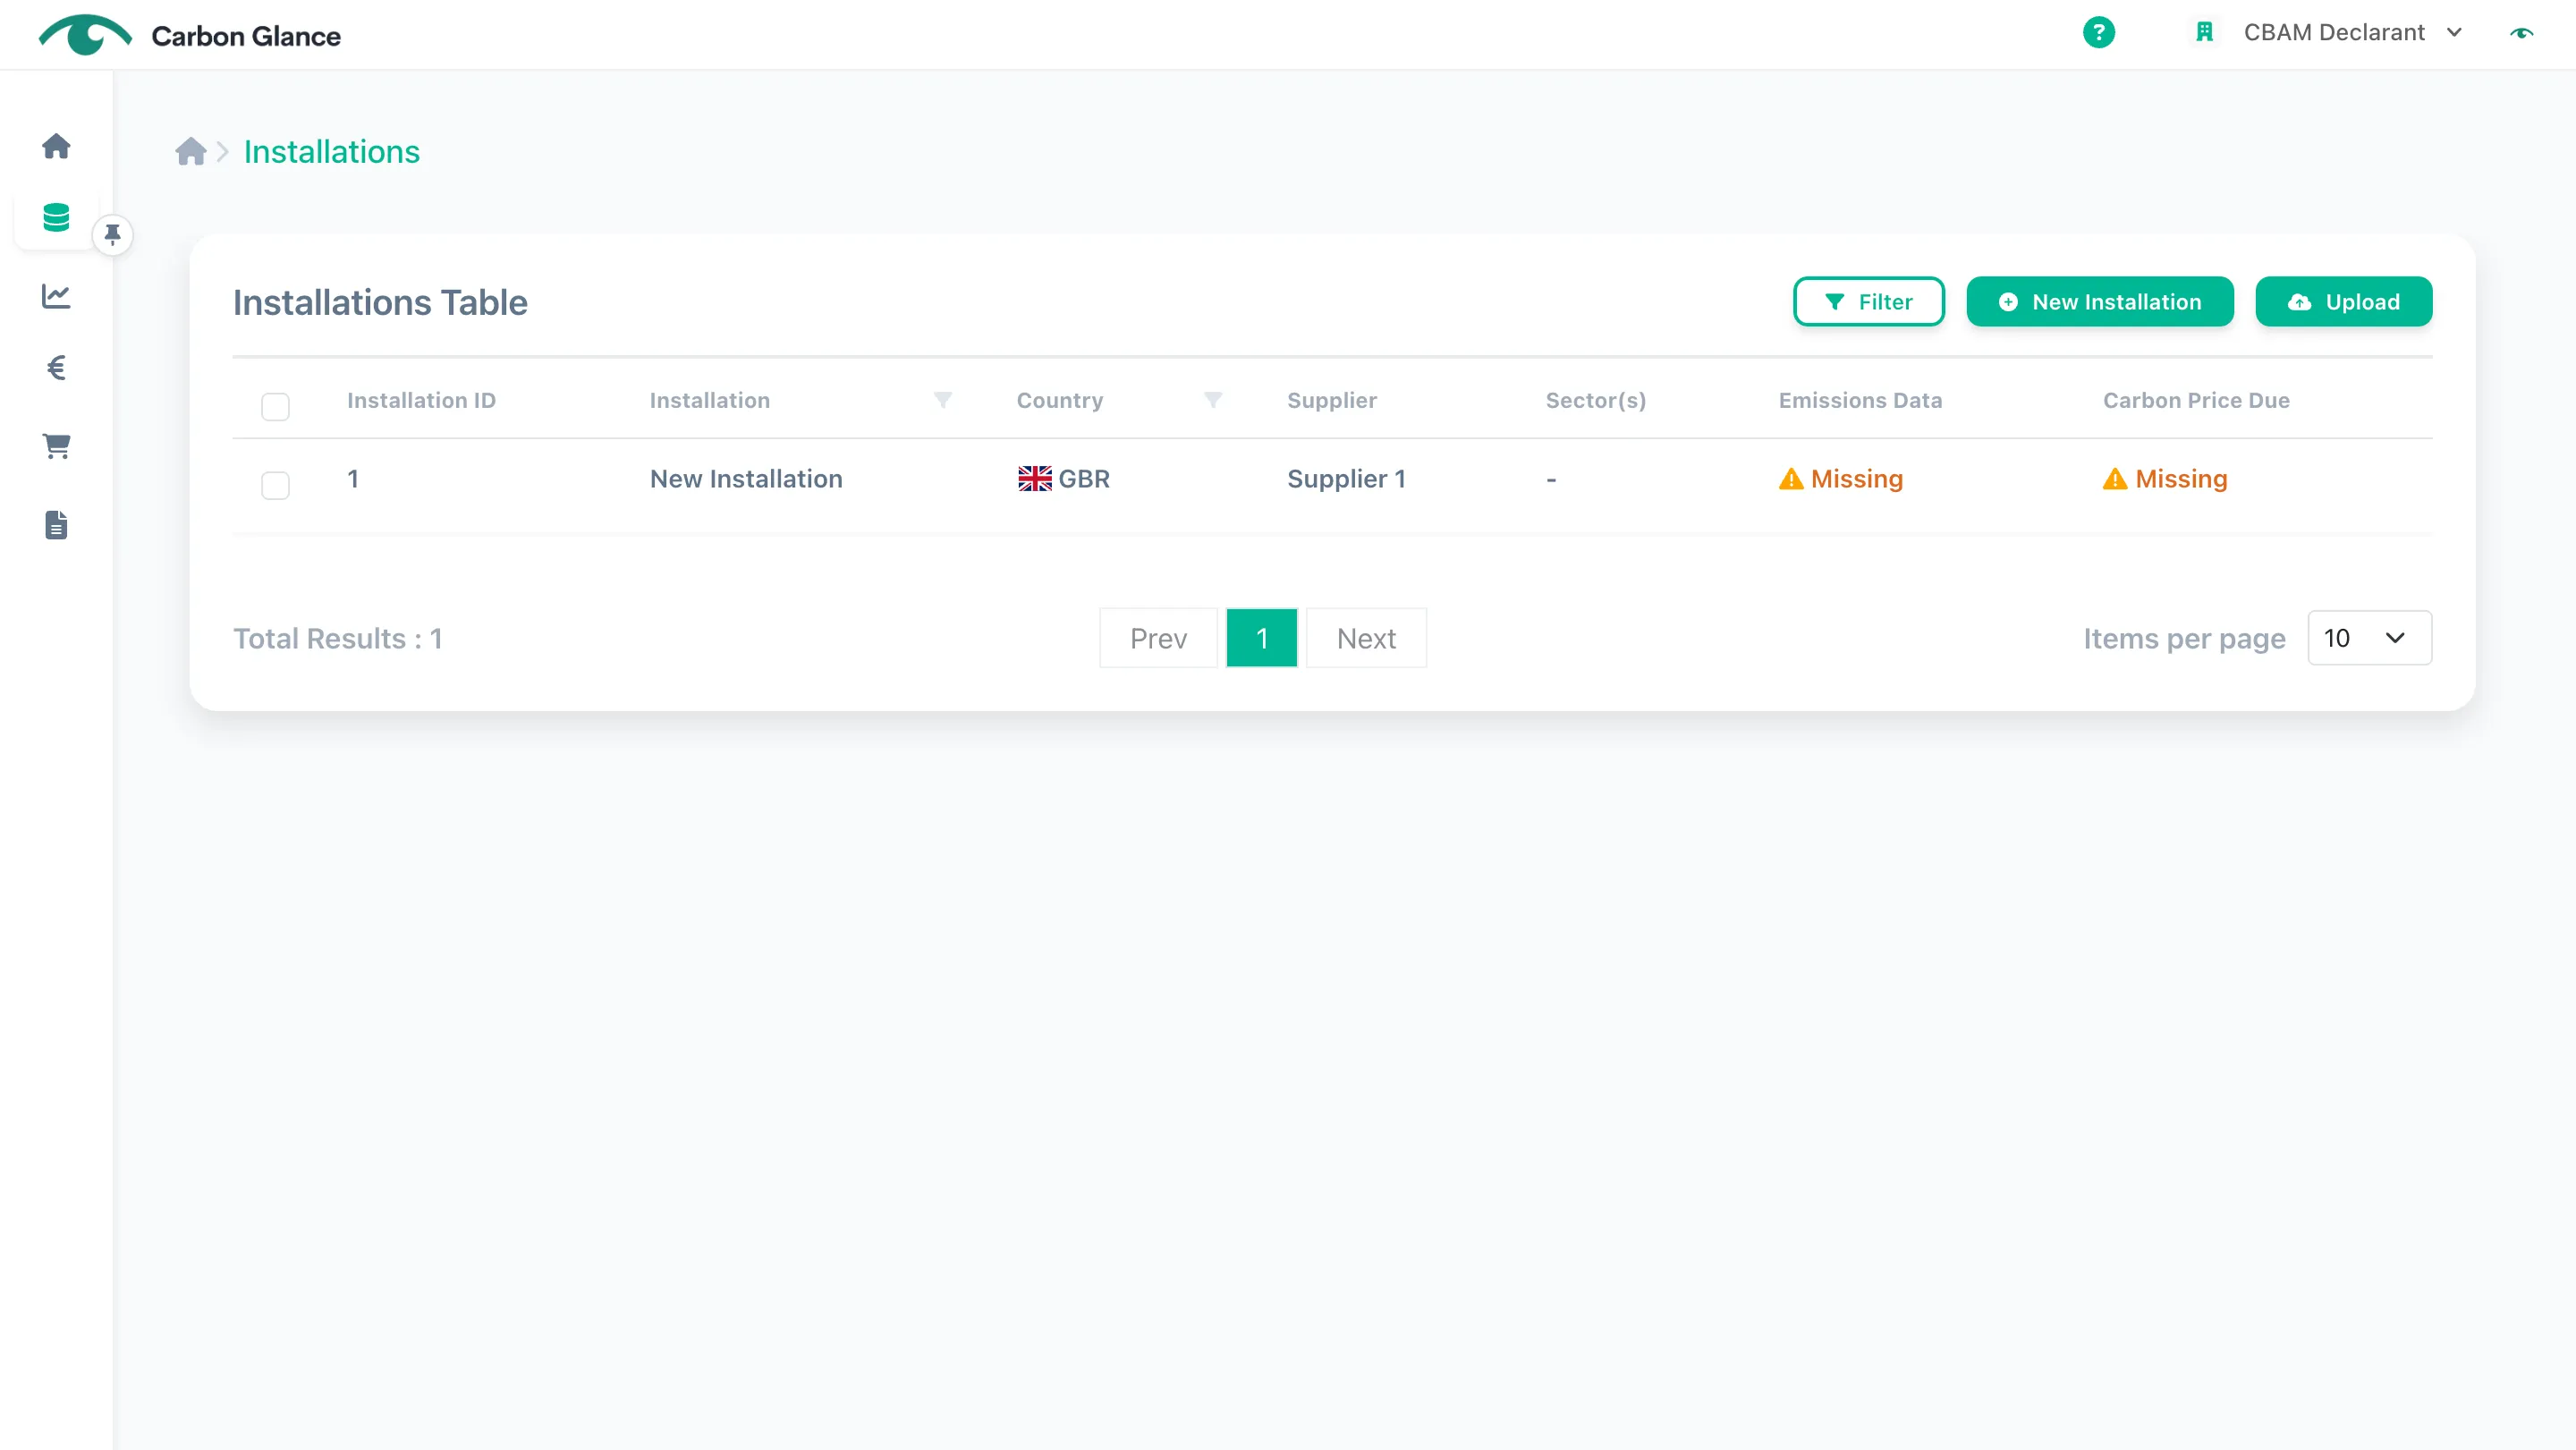This screenshot has height=1450, width=2576.
Task: Click the 'Installations Table' heading
Action: click(380, 302)
